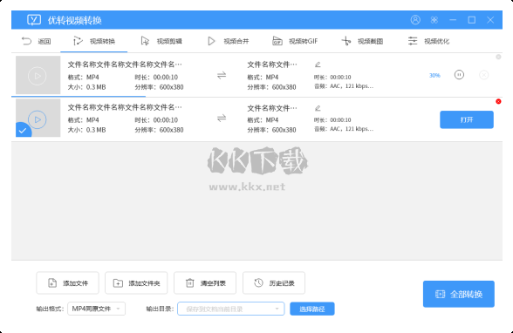Click the 添加文件夹 button

tap(136, 283)
